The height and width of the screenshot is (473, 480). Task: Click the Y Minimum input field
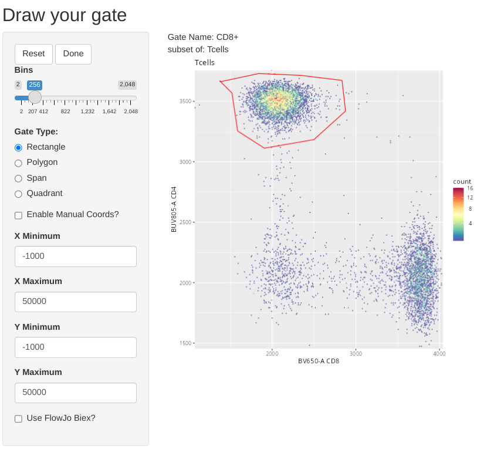(76, 347)
